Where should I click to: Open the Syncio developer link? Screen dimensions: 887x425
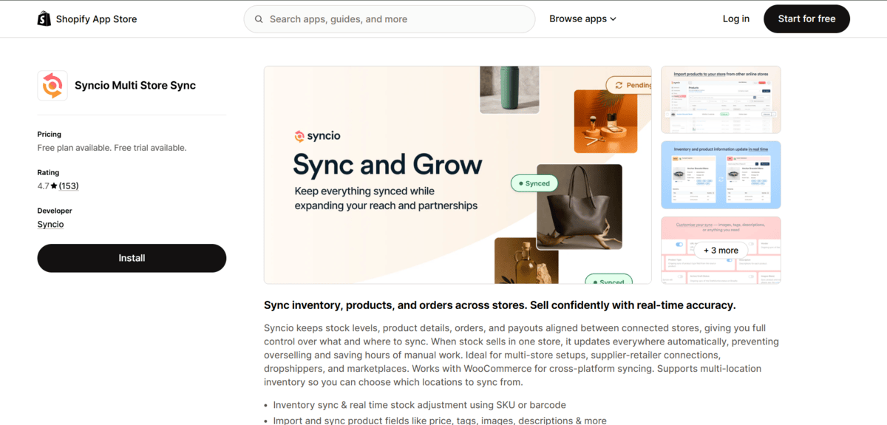coord(50,224)
